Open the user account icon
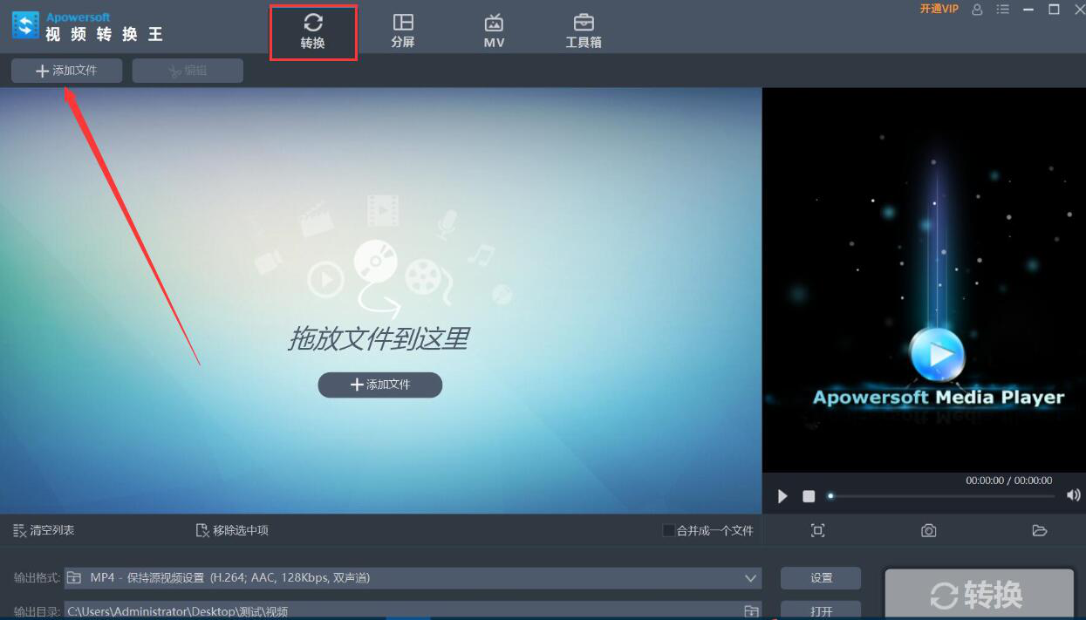This screenshot has height=620, width=1086. click(977, 9)
